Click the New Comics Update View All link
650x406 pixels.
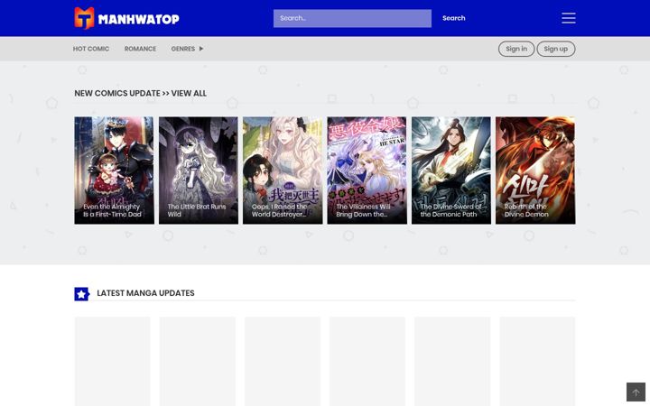(x=140, y=93)
